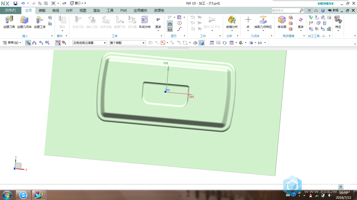Click the NX application taskbar icon

pos(39,195)
